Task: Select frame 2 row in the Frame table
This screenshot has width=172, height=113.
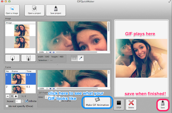Action: tap(20, 89)
